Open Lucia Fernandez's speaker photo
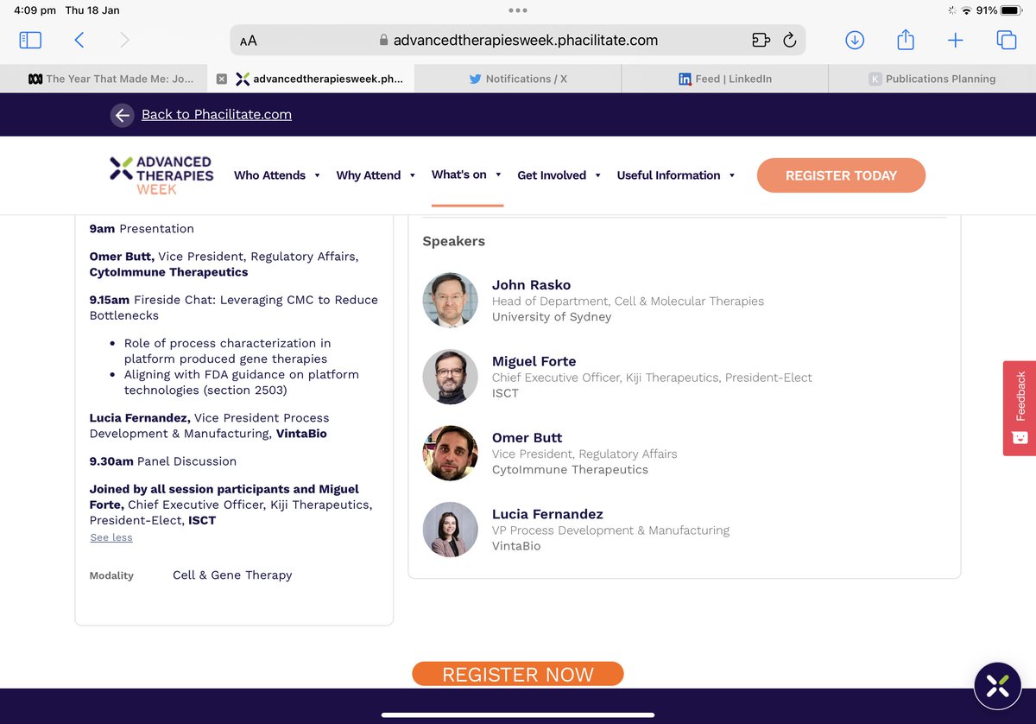The height and width of the screenshot is (724, 1036). pyautogui.click(x=450, y=529)
